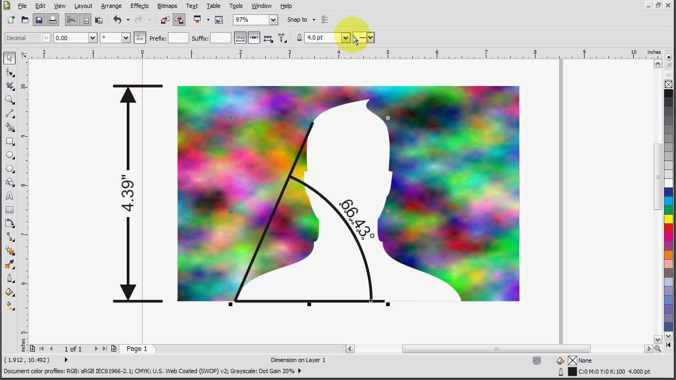Image resolution: width=676 pixels, height=380 pixels.
Task: Select the Connector tool
Action: tap(10, 237)
